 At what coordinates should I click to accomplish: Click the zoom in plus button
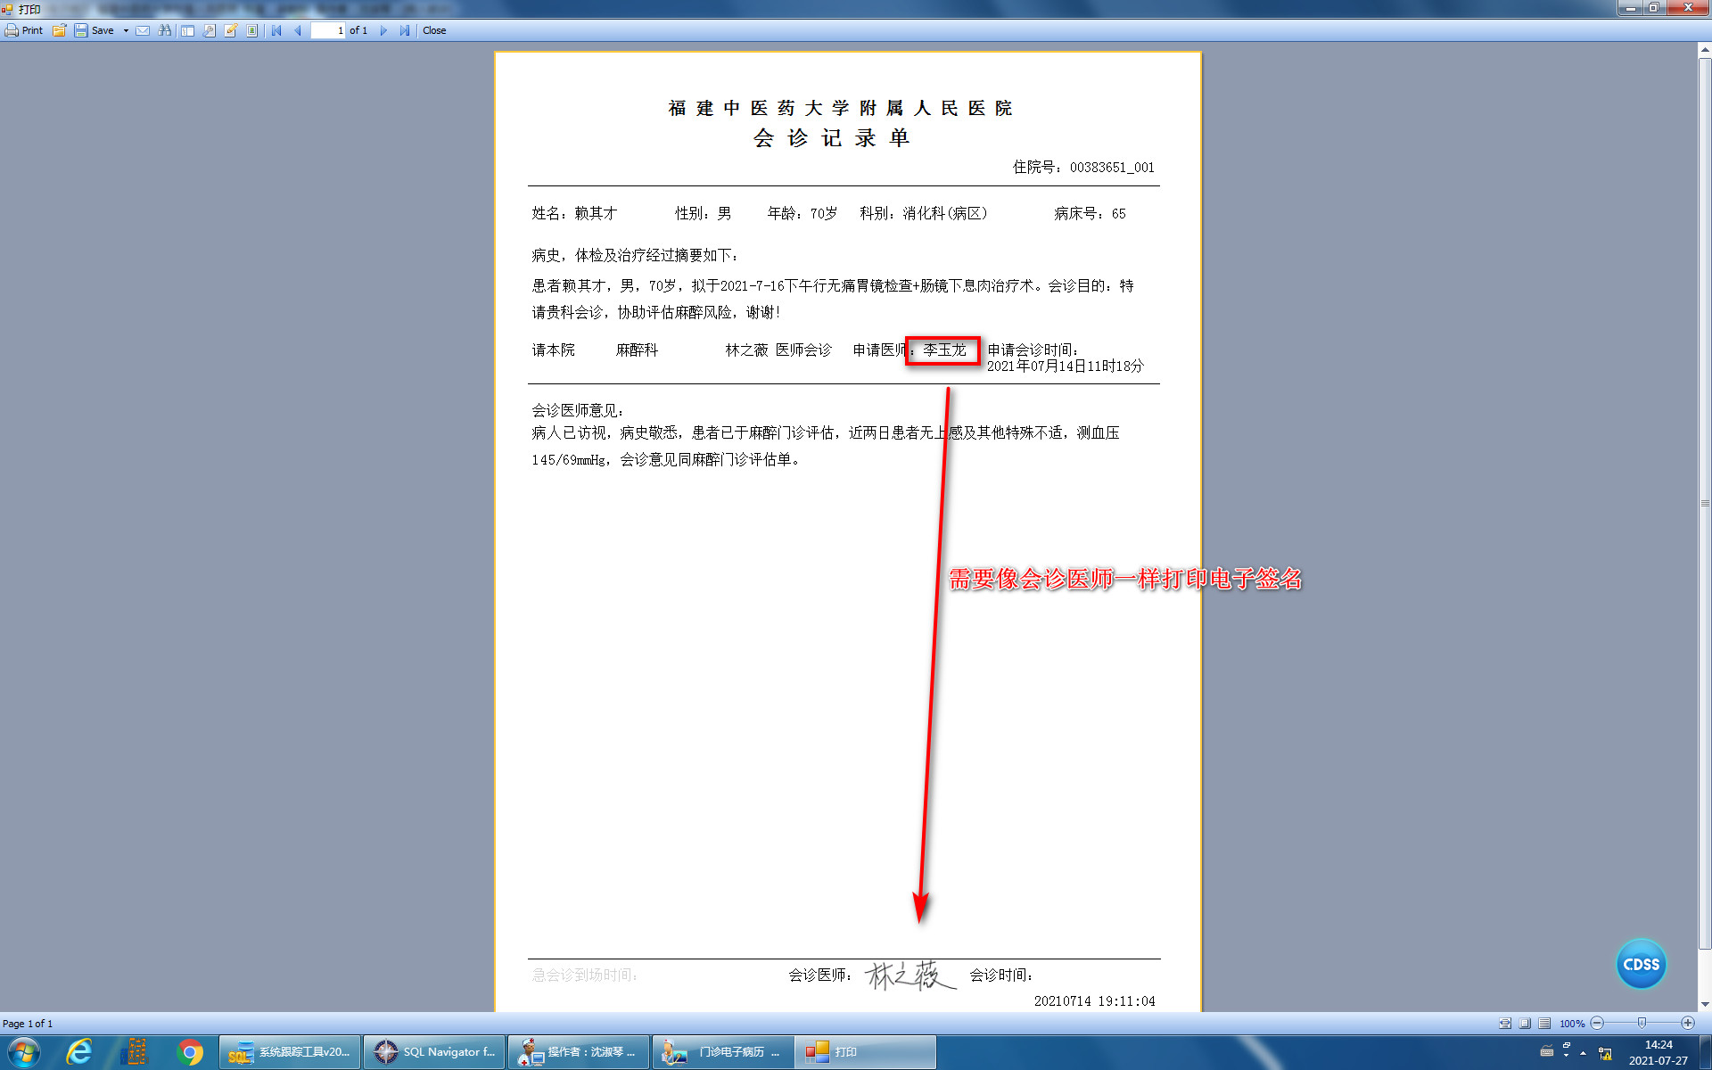click(1688, 1024)
